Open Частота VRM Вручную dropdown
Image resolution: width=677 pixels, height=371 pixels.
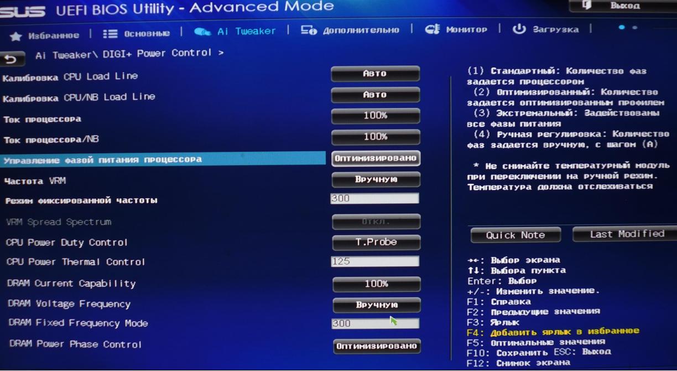[376, 180]
